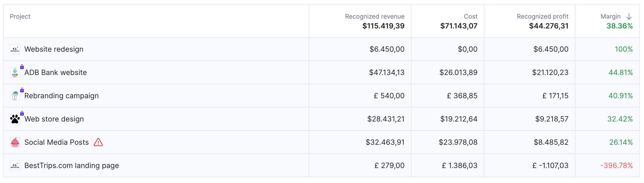Click the -396.78% margin value

[x=617, y=165]
